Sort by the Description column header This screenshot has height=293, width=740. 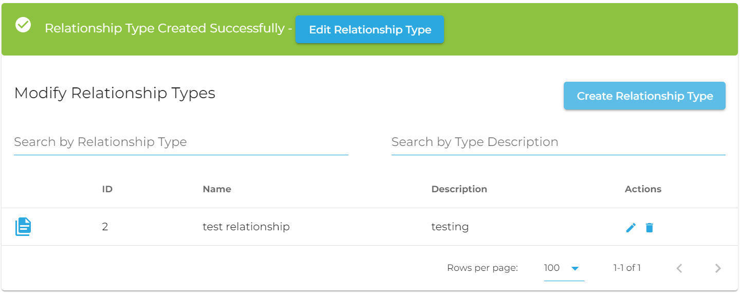point(459,189)
